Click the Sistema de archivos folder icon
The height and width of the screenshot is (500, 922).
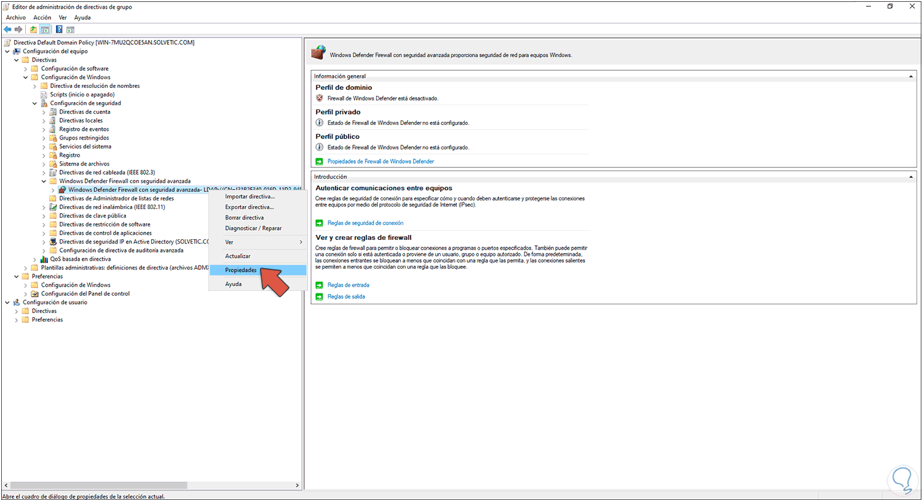click(x=53, y=164)
